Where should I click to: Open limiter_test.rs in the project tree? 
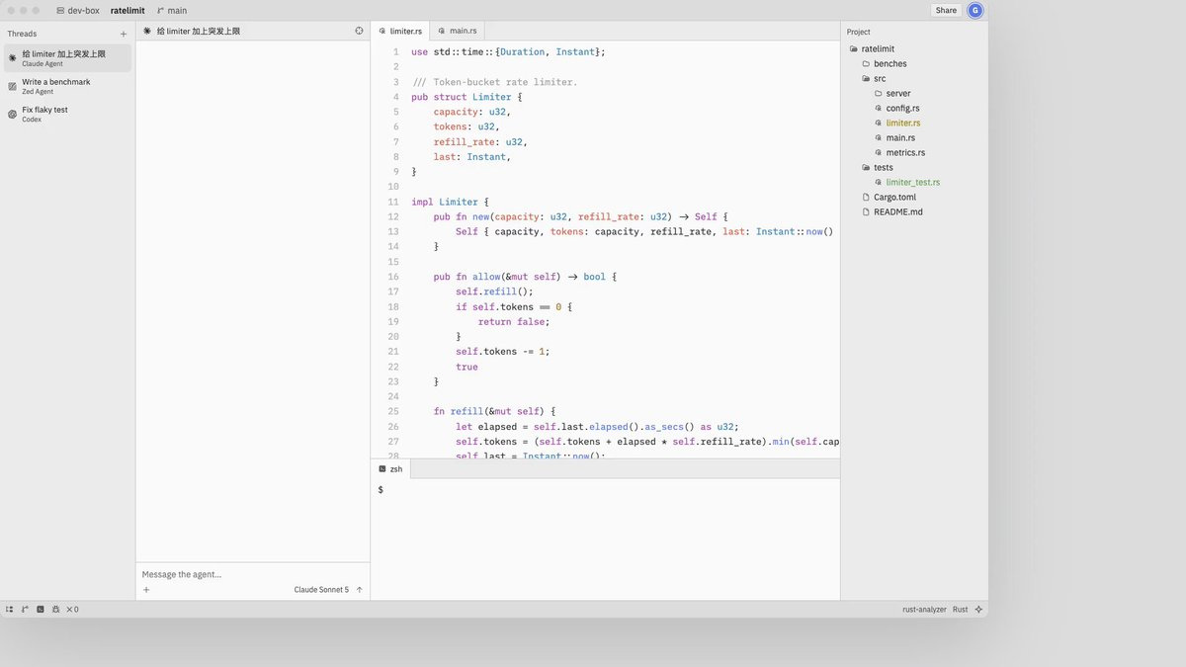pyautogui.click(x=914, y=182)
